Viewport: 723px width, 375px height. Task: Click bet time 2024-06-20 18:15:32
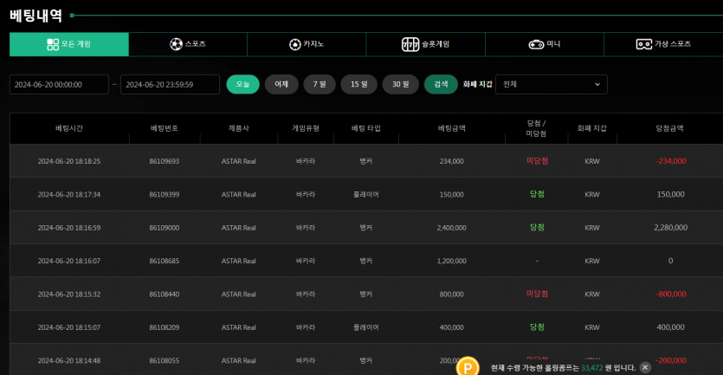(69, 294)
